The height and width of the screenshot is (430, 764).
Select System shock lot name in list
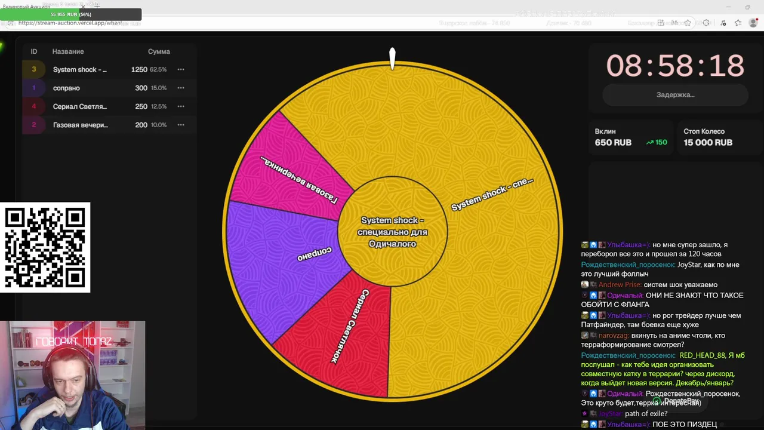[x=80, y=69]
